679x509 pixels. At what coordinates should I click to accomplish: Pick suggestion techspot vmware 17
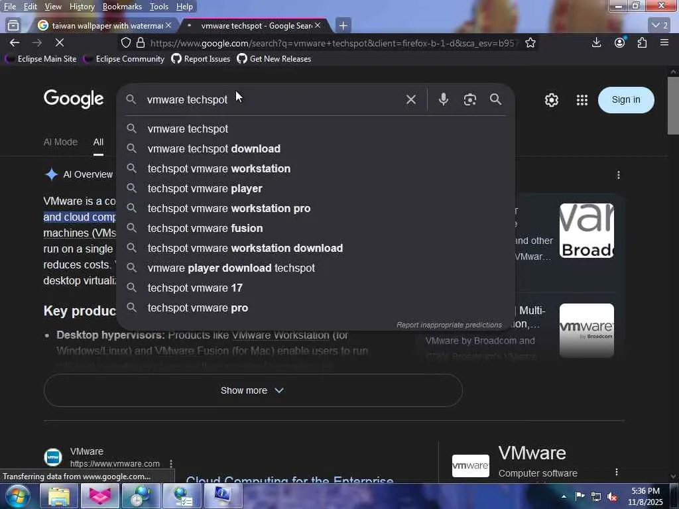[x=316, y=288]
